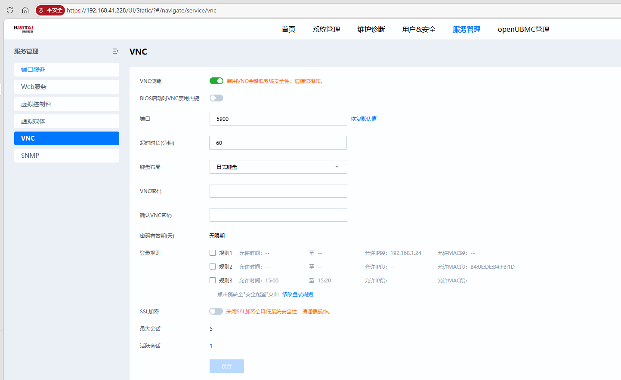Click the Save button
Viewport: 621px width, 380px height.
227,366
